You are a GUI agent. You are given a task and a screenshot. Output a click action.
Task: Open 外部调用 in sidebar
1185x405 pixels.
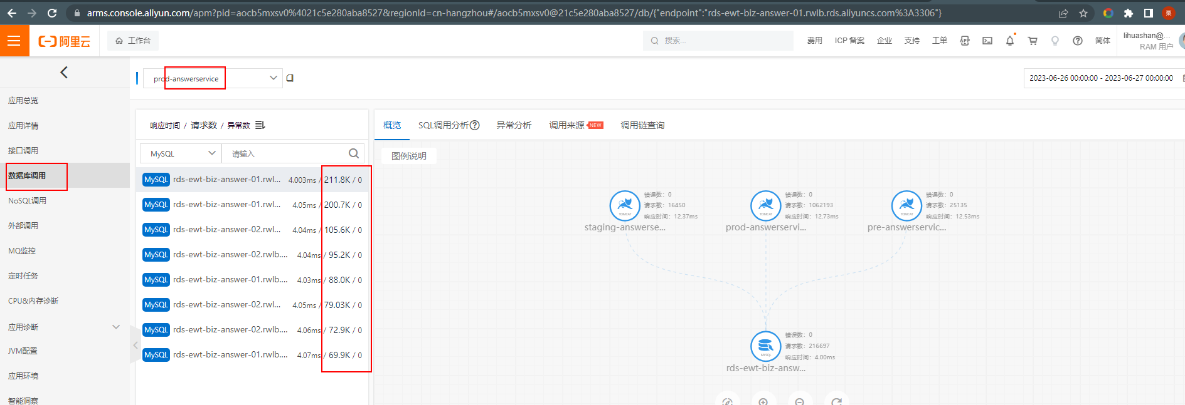pyautogui.click(x=23, y=226)
